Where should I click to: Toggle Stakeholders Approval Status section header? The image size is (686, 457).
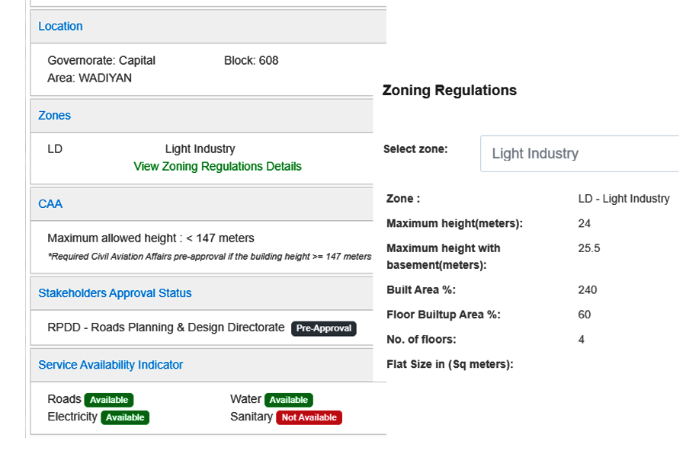click(114, 293)
